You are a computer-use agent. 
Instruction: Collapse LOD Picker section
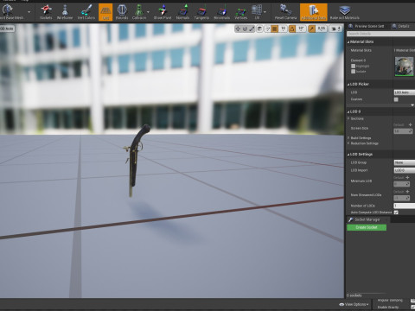click(x=348, y=84)
